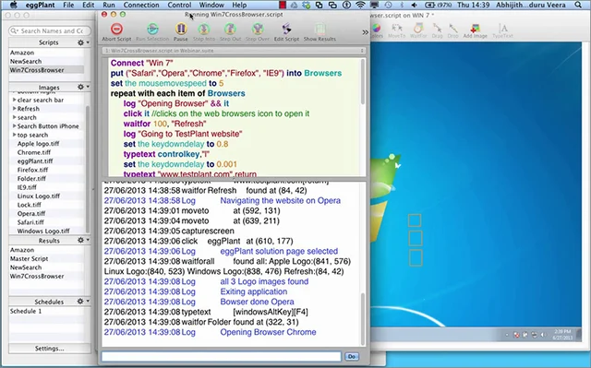591x368 pixels.
Task: Expand the 'Search Button iPhone' image group
Action: pos(15,126)
